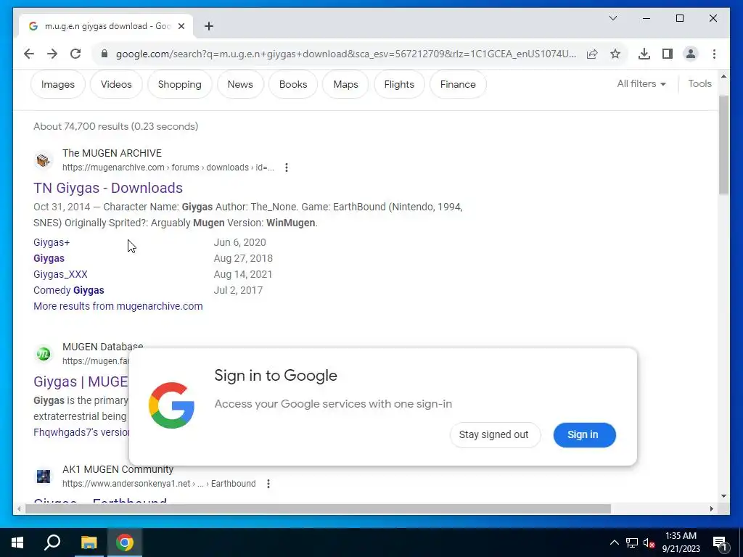This screenshot has height=557, width=743.
Task: Filter results by Finance
Action: point(458,84)
